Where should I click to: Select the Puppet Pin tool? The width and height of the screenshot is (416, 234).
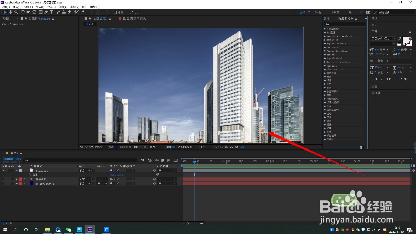click(x=83, y=12)
